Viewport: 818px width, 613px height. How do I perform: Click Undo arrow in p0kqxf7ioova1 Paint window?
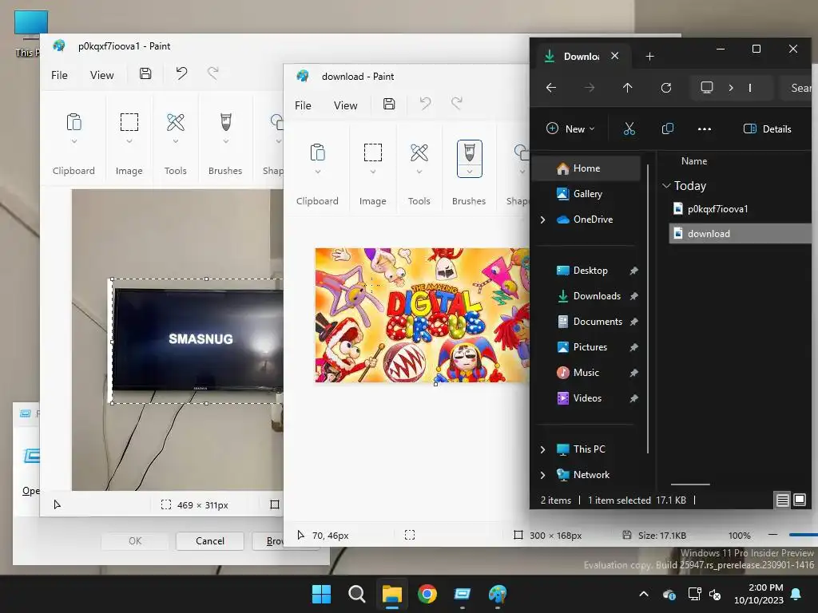[181, 73]
